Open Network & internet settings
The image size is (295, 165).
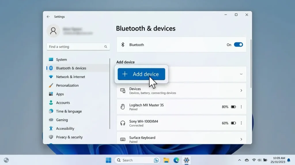click(x=78, y=77)
